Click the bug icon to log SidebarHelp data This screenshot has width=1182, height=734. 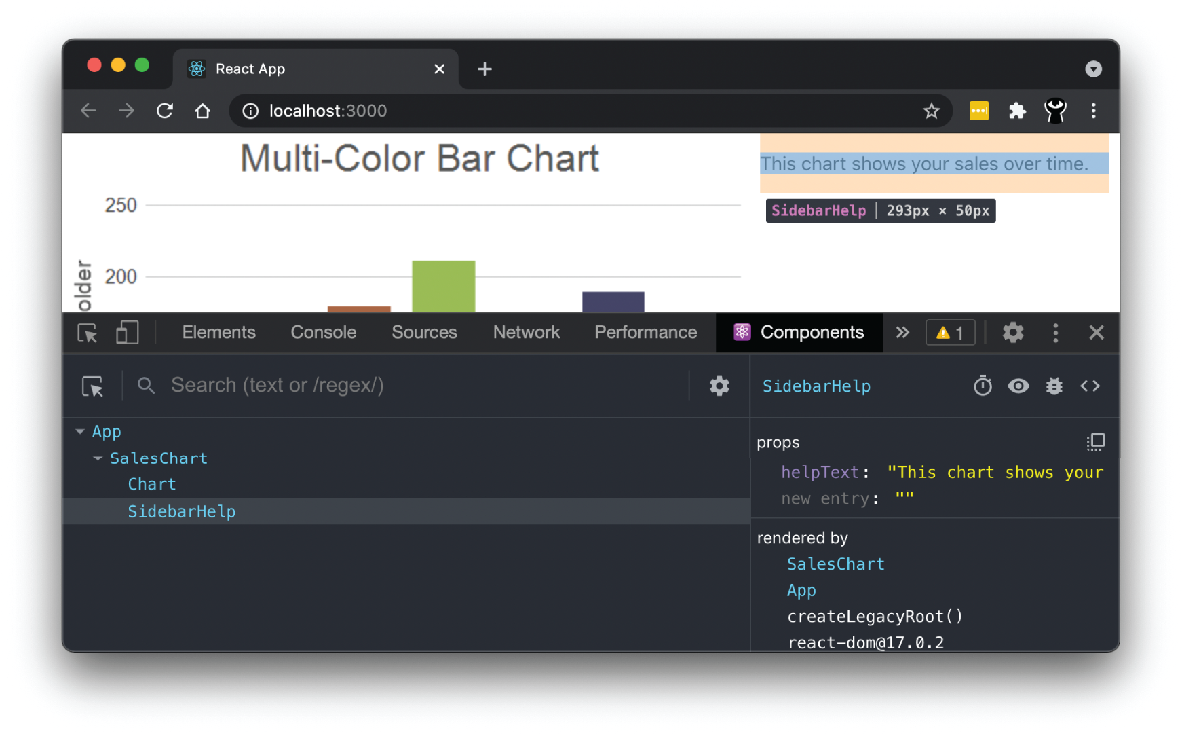[x=1054, y=386]
